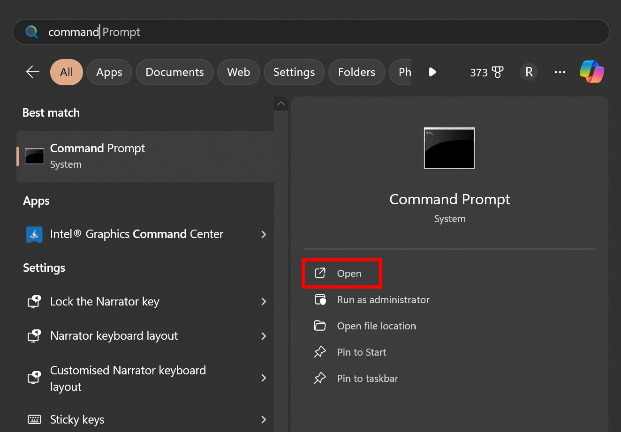Open the 373 rewards points badge

487,72
